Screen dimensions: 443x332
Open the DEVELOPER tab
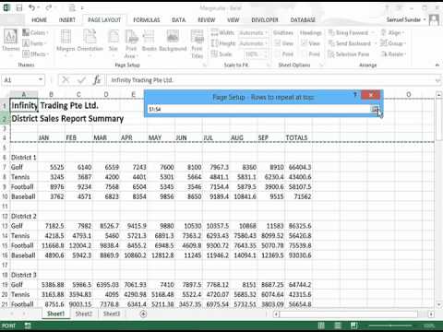[x=265, y=20]
